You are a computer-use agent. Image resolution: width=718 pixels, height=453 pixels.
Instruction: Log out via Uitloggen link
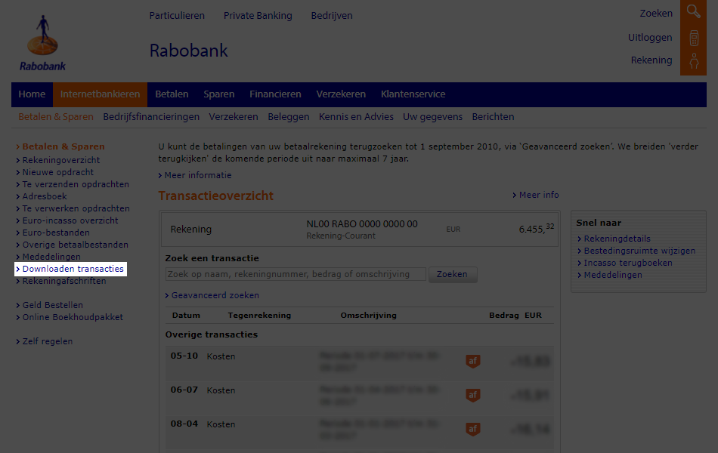pyautogui.click(x=650, y=38)
